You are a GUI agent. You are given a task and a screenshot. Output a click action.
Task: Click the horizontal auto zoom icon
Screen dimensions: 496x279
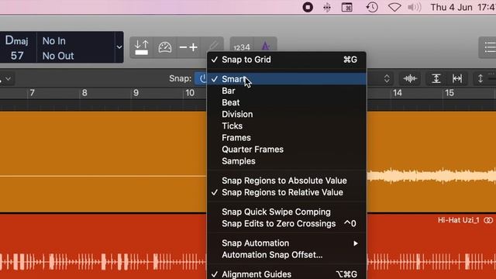click(x=457, y=78)
